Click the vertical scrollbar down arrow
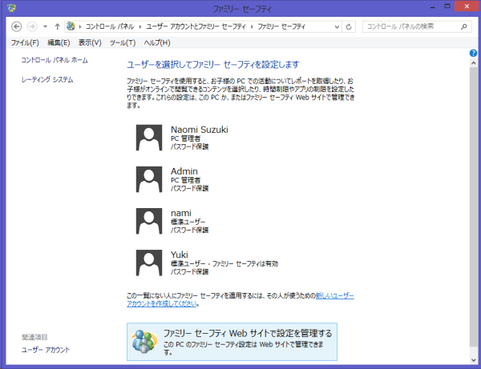 pyautogui.click(x=473, y=360)
